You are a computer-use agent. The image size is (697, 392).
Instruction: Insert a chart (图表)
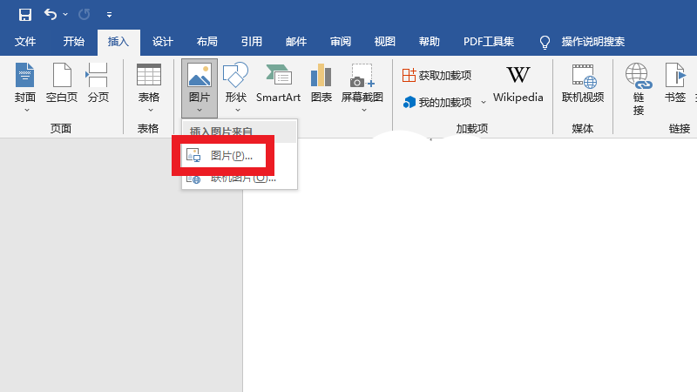click(321, 85)
